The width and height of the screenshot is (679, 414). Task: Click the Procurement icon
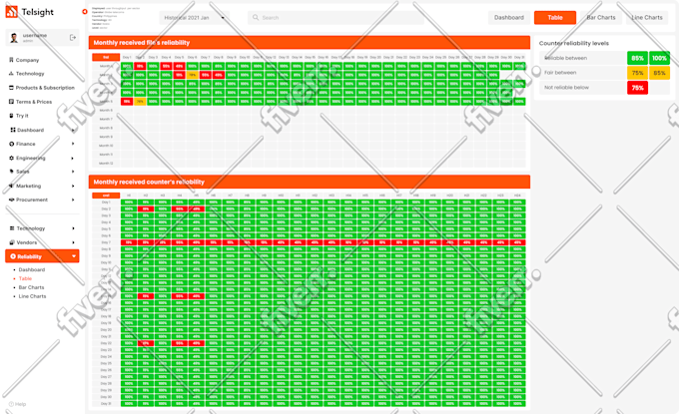coord(12,200)
